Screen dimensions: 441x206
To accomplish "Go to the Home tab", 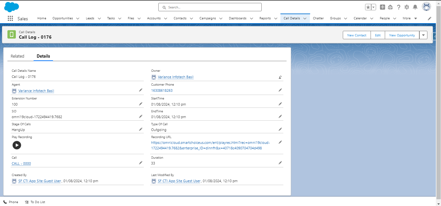I will click(x=42, y=18).
